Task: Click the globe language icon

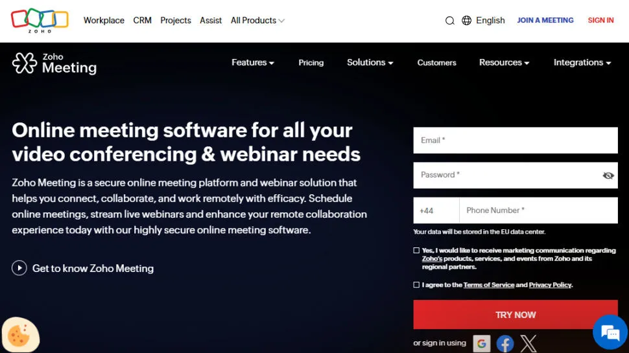Action: point(466,21)
